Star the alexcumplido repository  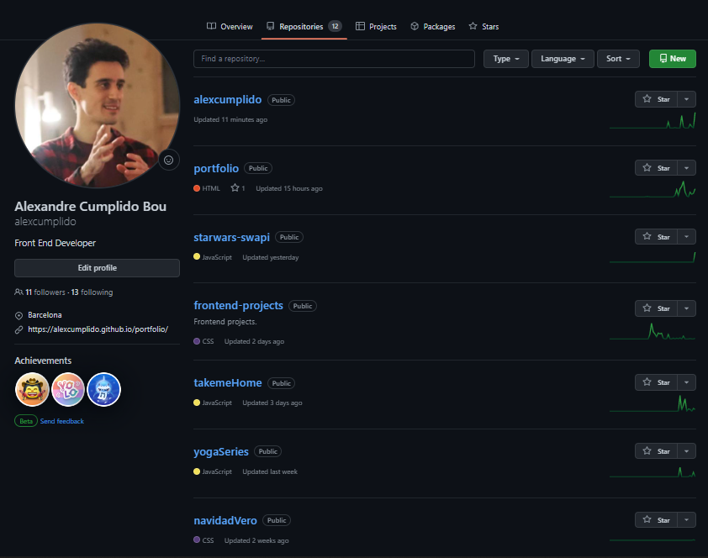(x=656, y=99)
